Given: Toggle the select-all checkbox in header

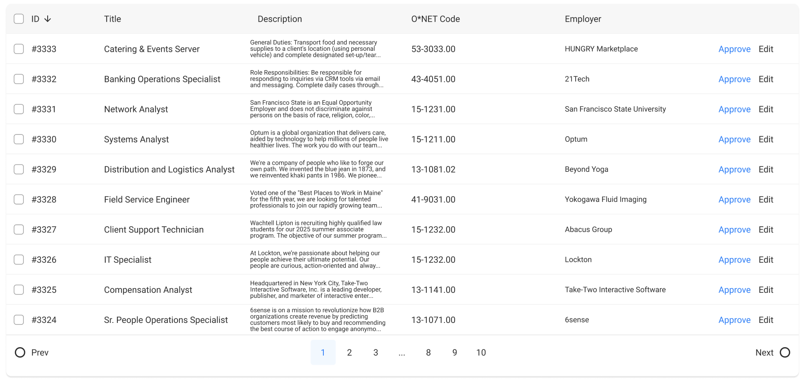Looking at the screenshot, I should pyautogui.click(x=19, y=19).
